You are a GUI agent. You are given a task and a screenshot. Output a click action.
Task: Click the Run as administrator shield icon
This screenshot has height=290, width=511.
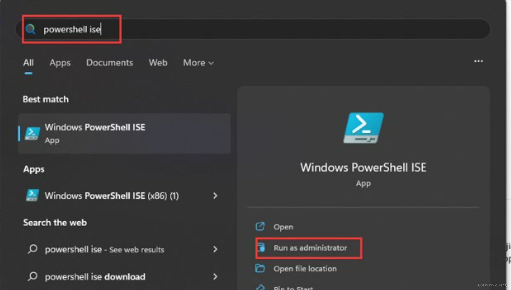(x=261, y=247)
